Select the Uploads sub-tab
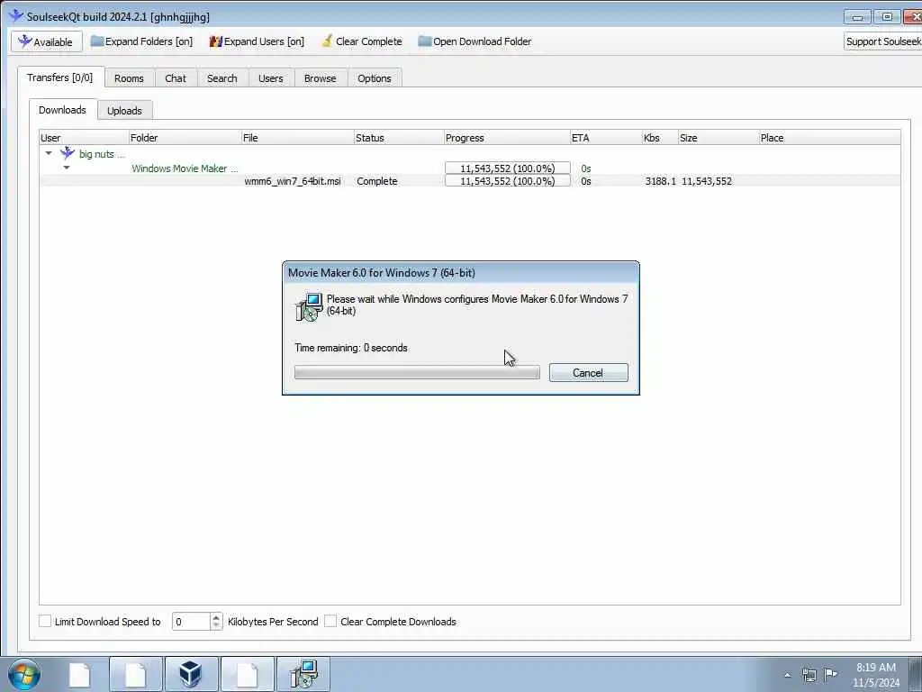Screen dimensions: 922x692 click(x=124, y=111)
